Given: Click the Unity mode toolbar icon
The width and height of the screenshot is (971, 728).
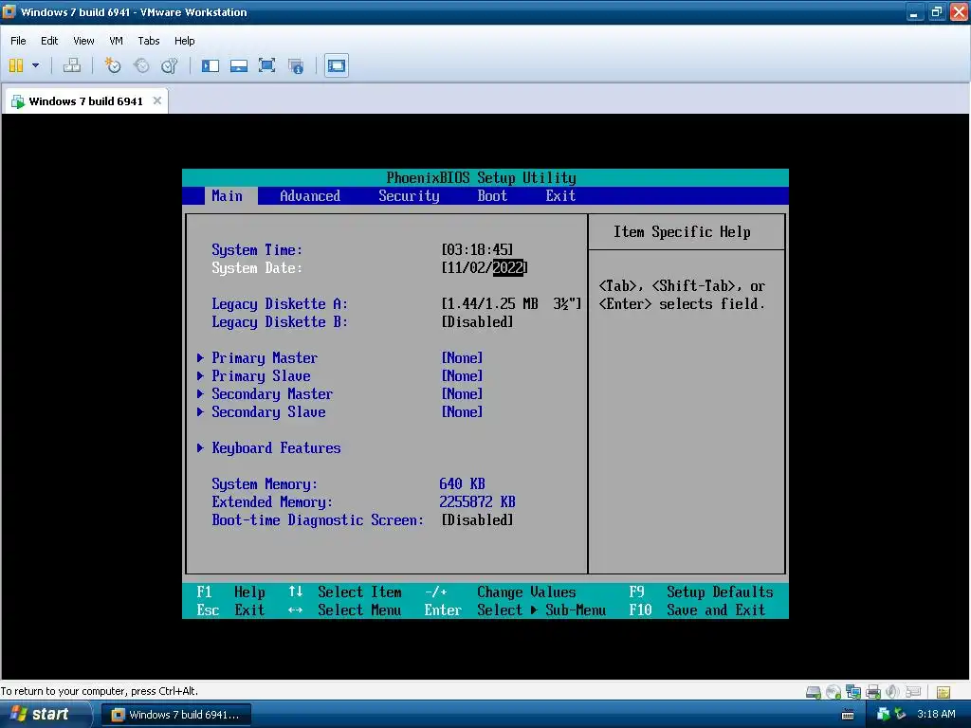Looking at the screenshot, I should pyautogui.click(x=296, y=65).
